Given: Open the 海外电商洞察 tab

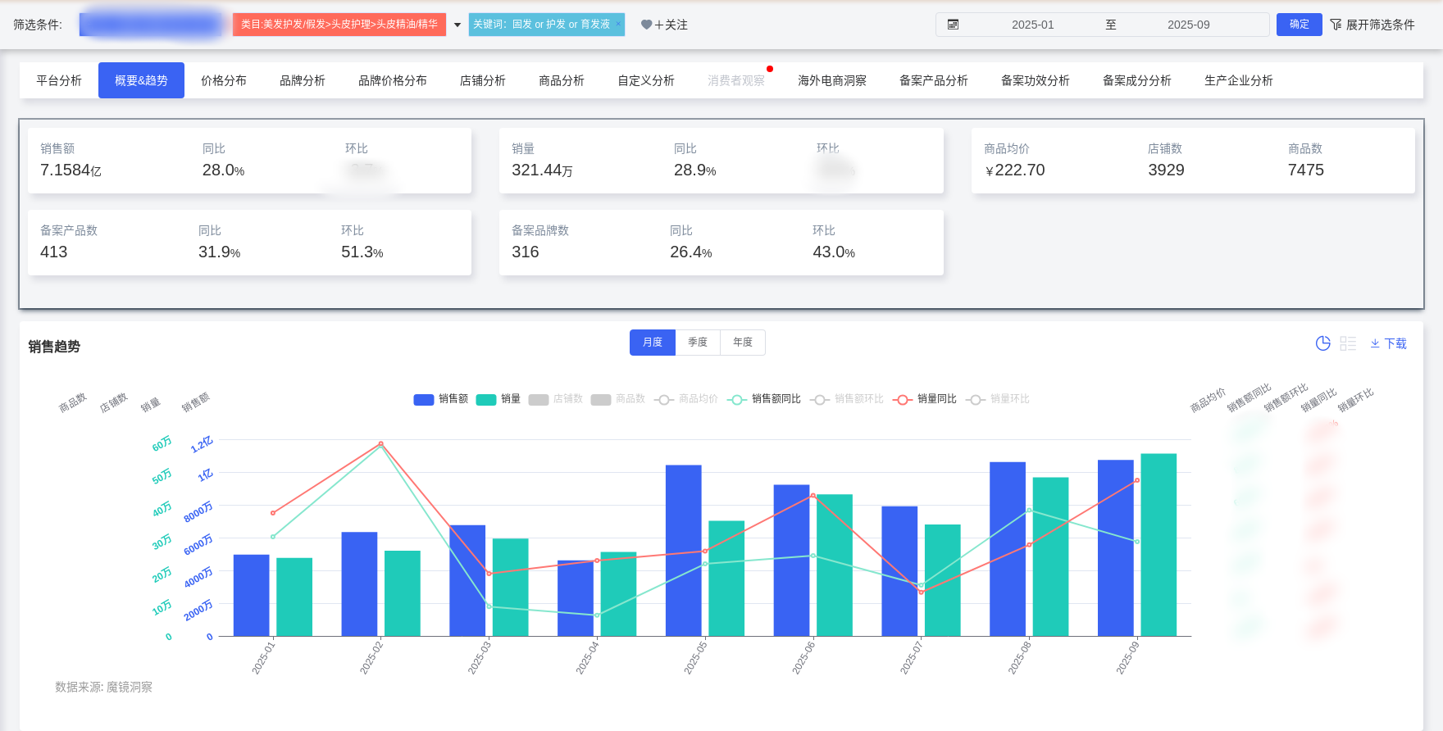Looking at the screenshot, I should pyautogui.click(x=831, y=80).
